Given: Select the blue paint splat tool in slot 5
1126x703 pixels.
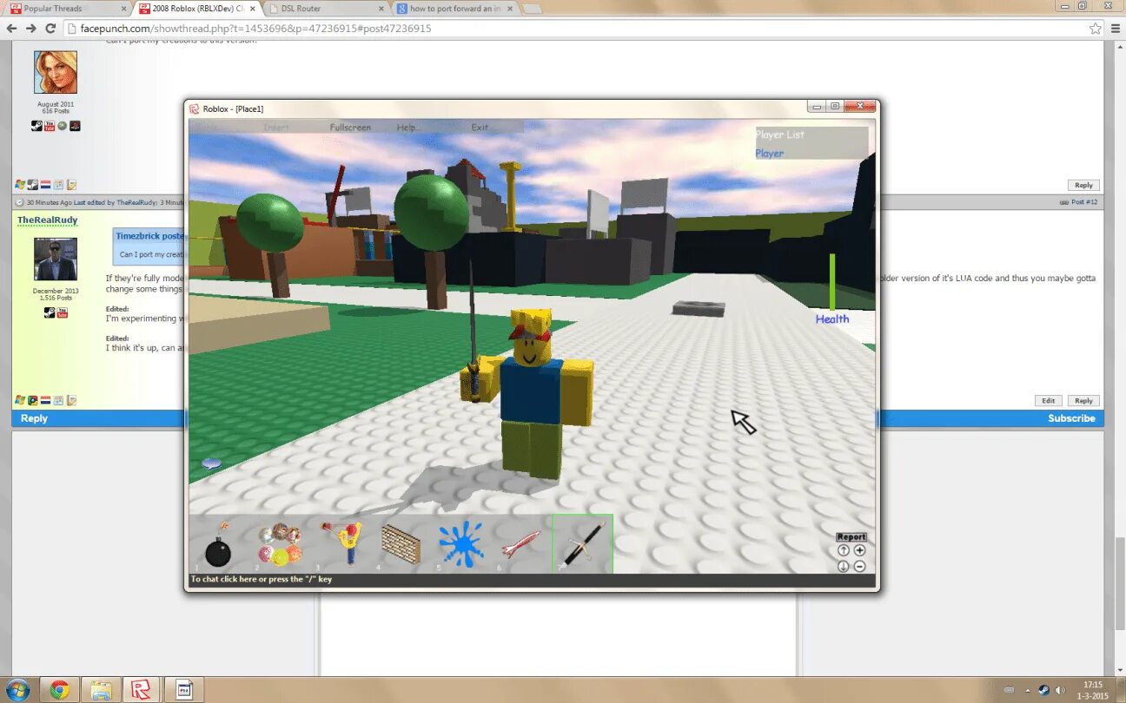Looking at the screenshot, I should [x=460, y=544].
